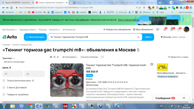
Task: Open the 'Все категории' button
Action: tap(35, 37)
